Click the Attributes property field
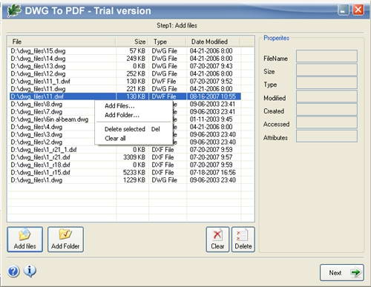The image size is (371, 287). tap(326, 136)
